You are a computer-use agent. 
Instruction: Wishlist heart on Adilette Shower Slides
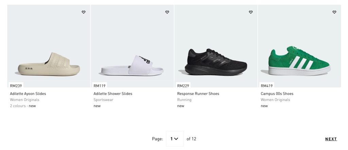(x=167, y=12)
